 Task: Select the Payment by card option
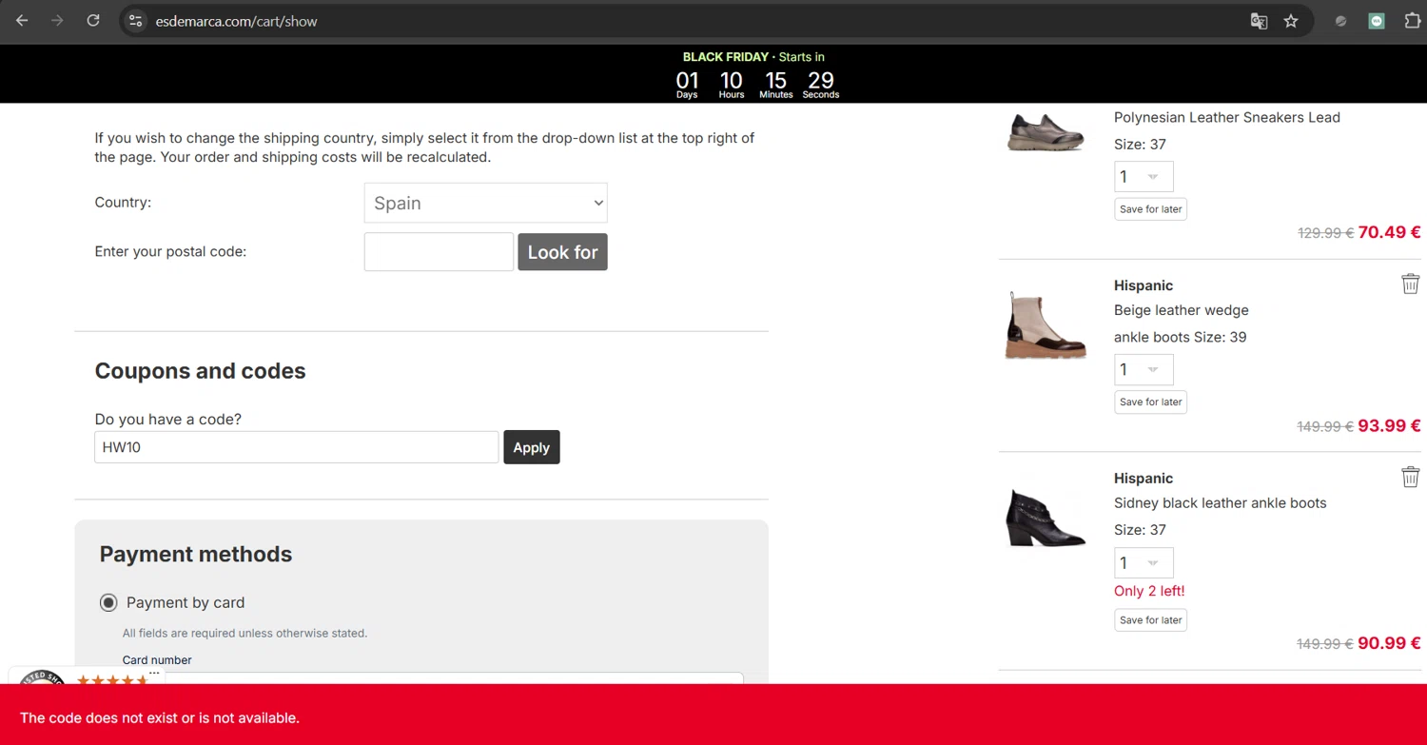108,602
